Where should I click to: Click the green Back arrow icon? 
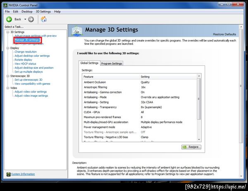click(x=9, y=19)
